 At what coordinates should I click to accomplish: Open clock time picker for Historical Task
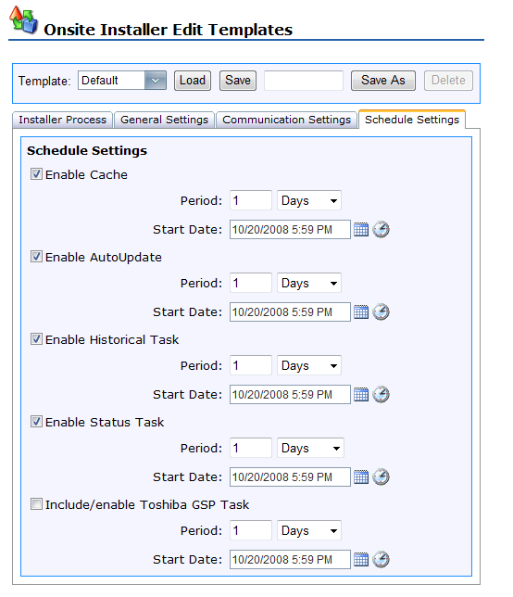tap(381, 395)
